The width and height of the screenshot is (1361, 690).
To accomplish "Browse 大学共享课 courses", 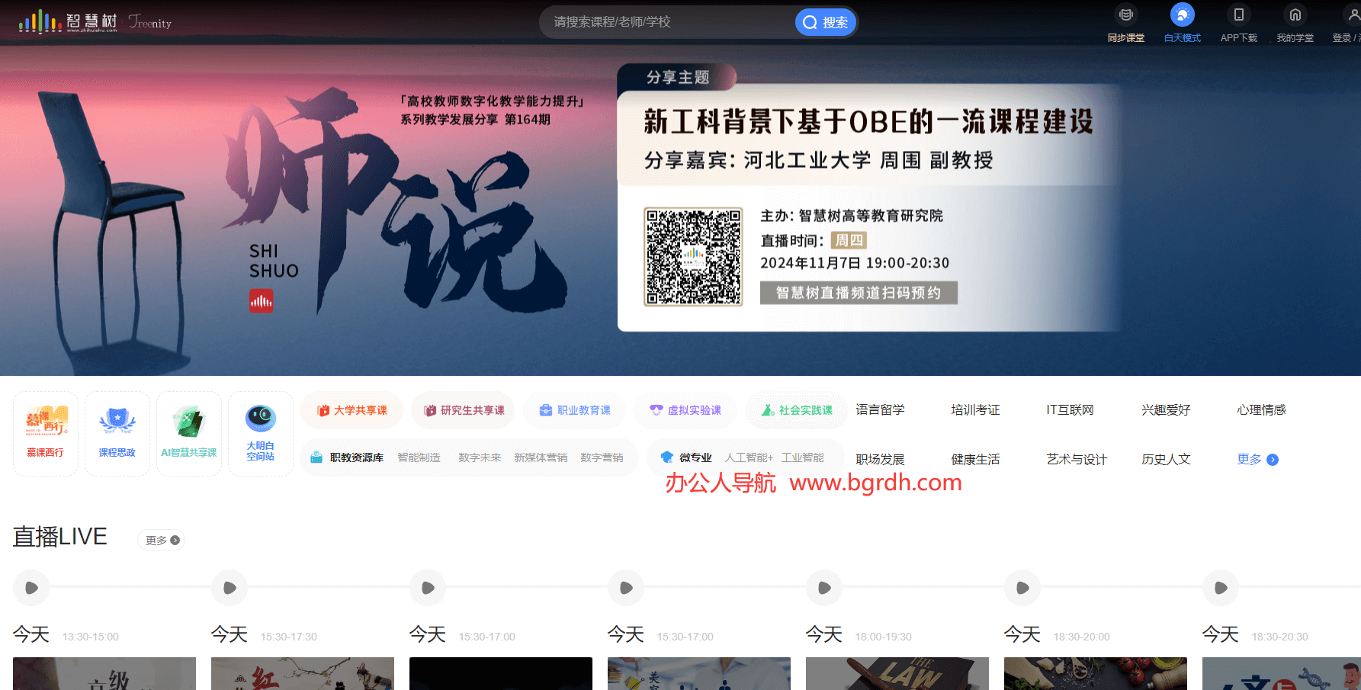I will (351, 409).
